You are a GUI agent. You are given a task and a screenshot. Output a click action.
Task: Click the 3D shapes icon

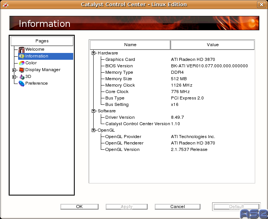coord(22,77)
